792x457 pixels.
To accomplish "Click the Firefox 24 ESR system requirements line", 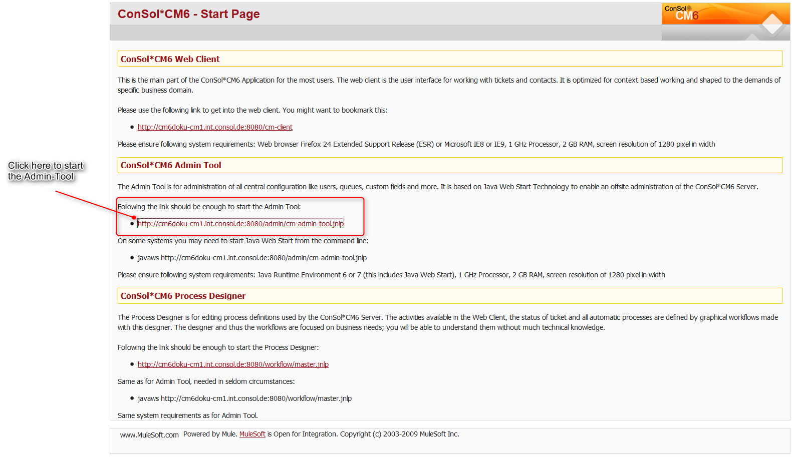I will tap(416, 144).
